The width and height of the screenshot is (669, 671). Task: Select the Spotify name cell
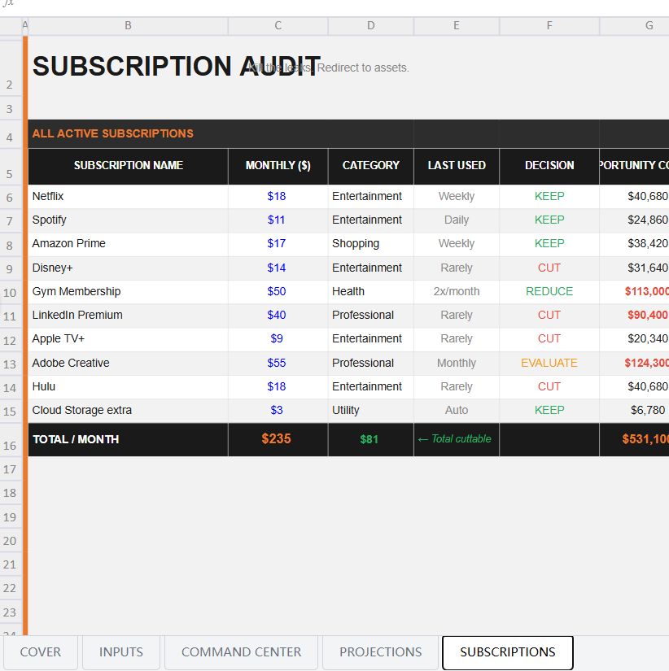(128, 220)
